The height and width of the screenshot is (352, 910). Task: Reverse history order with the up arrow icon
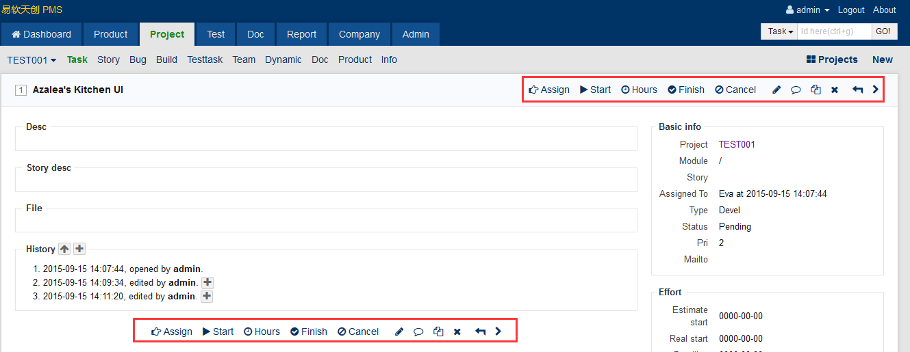(64, 249)
